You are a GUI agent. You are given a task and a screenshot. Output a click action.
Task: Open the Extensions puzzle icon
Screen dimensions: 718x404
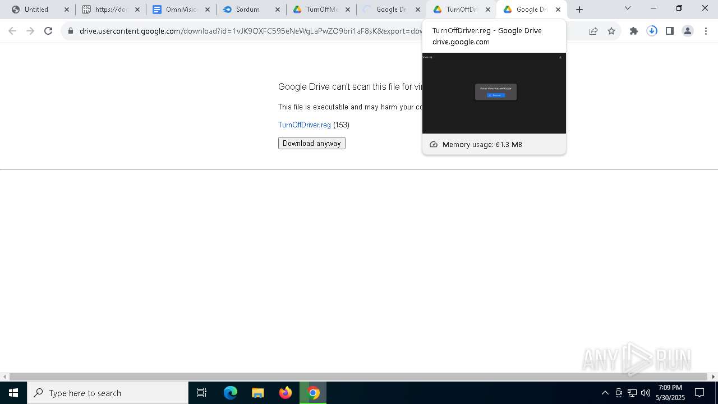pos(634,31)
